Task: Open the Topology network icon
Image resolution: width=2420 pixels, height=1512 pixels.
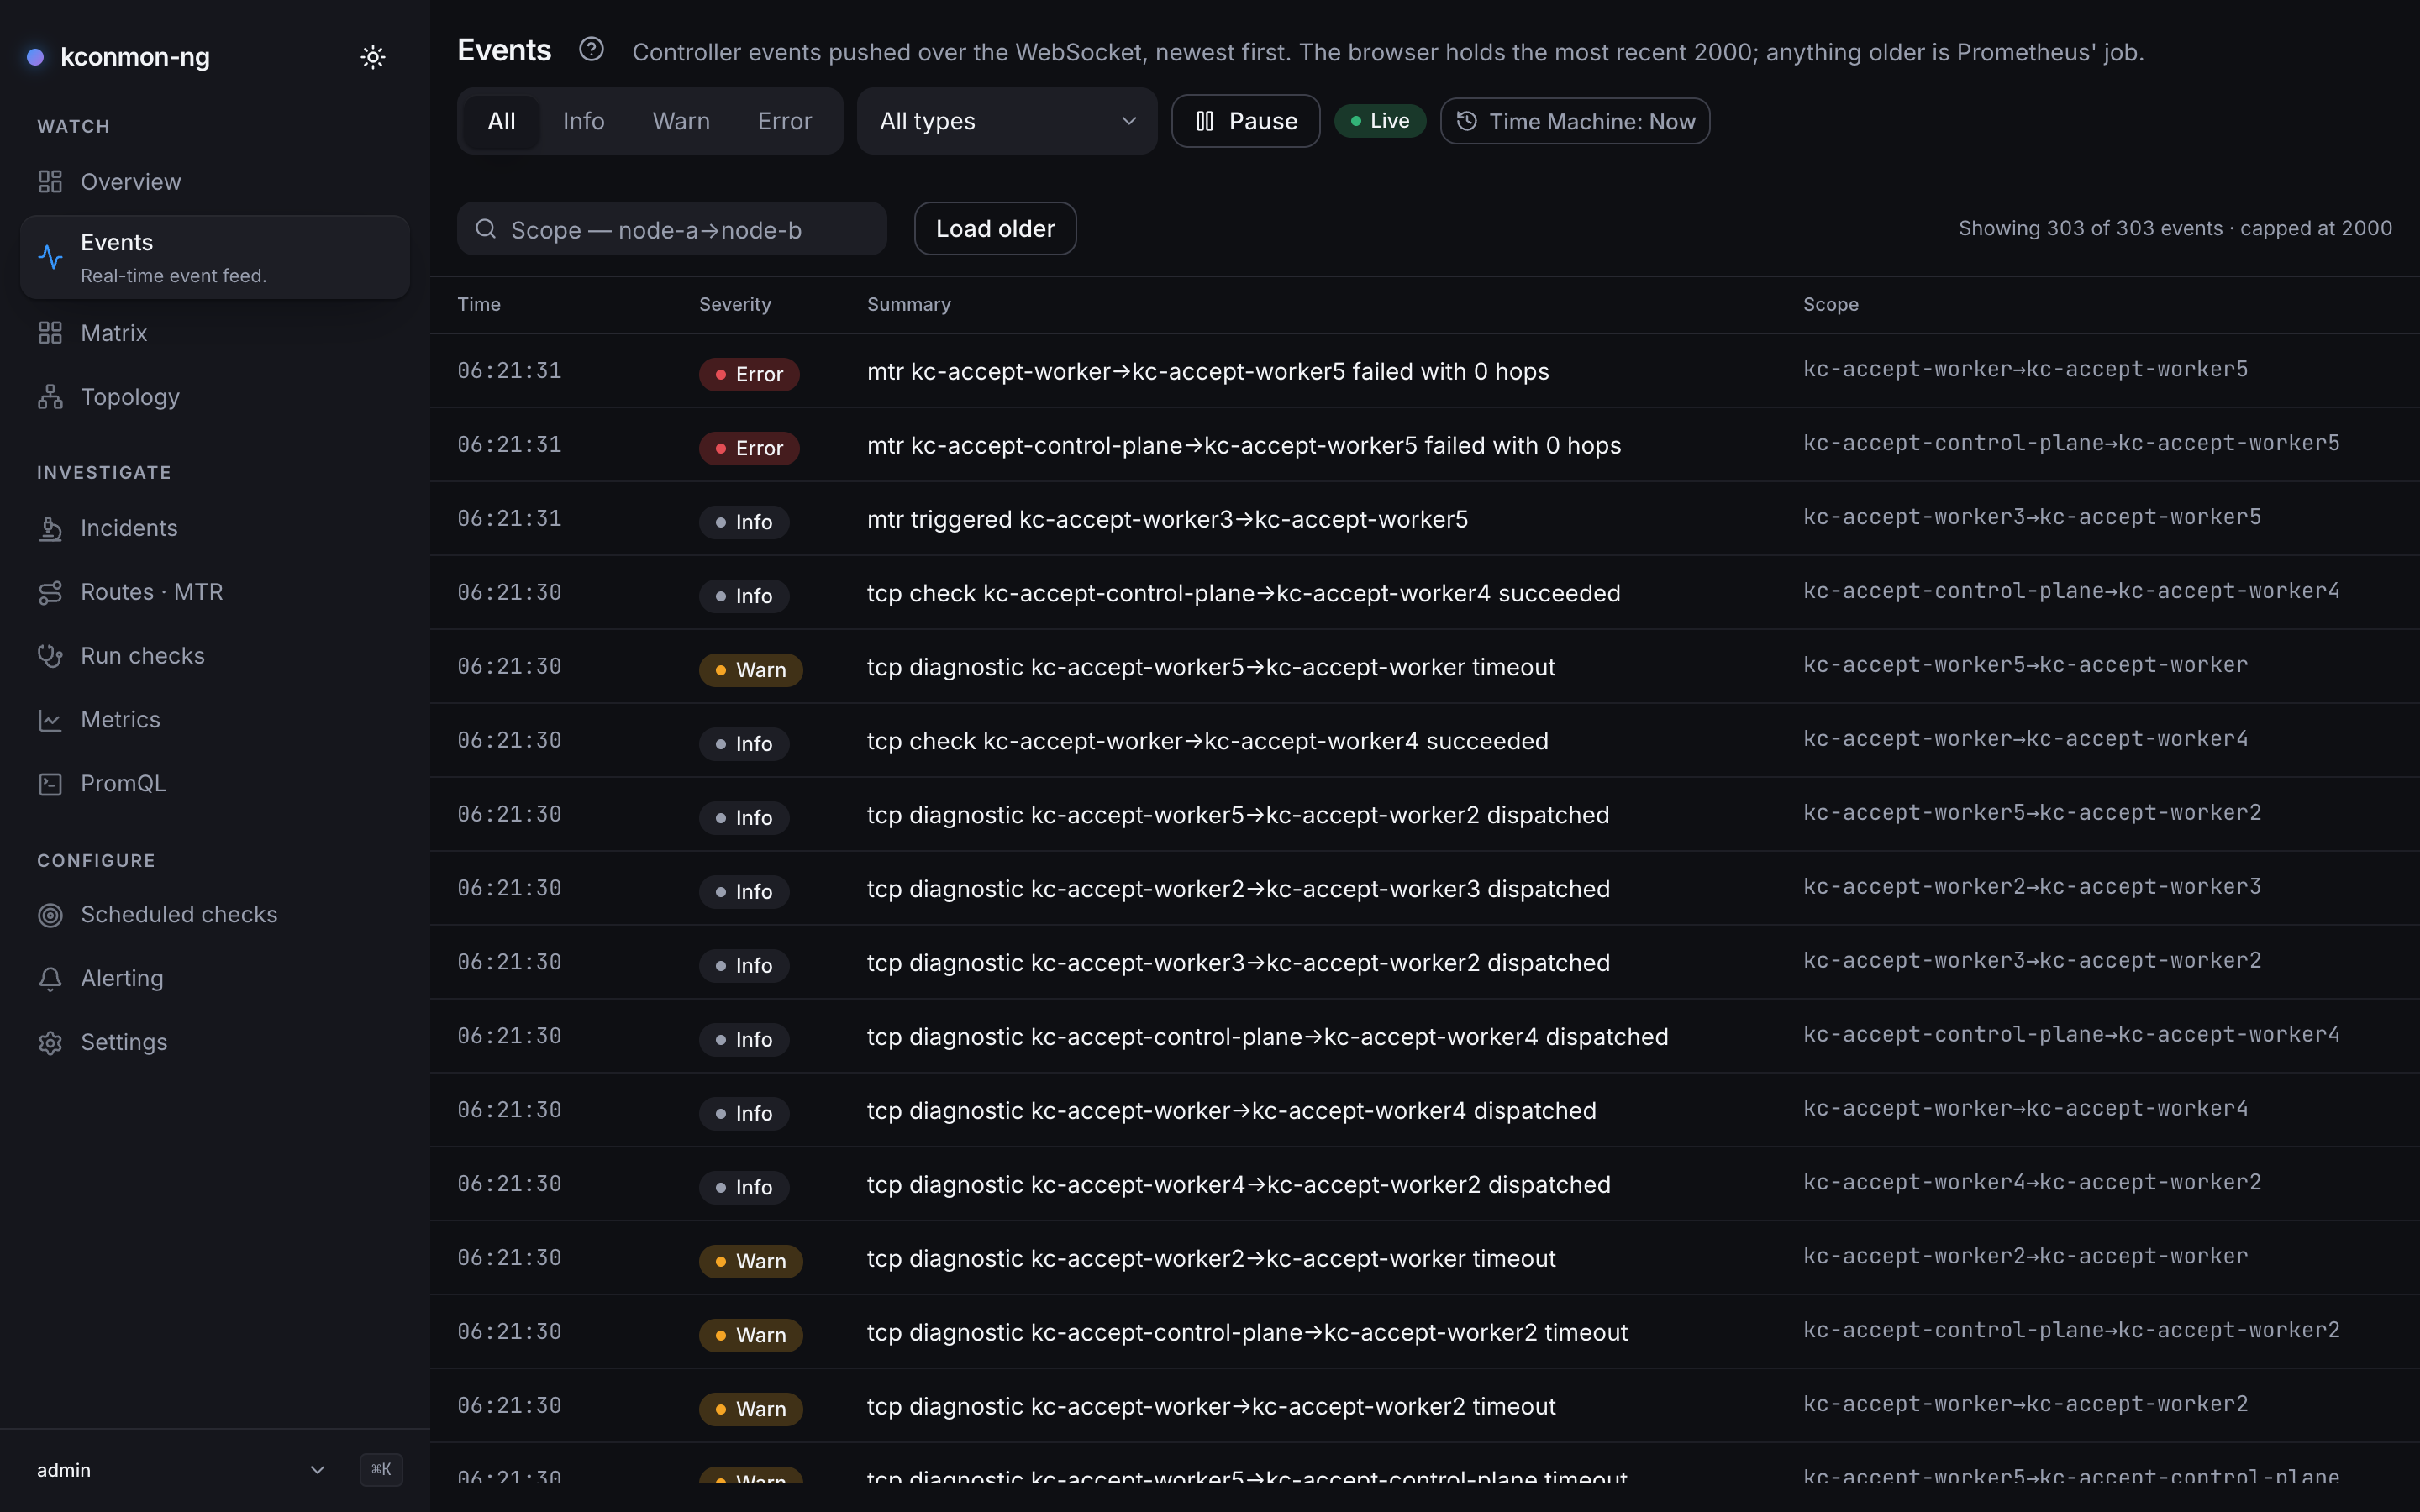Action: point(50,397)
